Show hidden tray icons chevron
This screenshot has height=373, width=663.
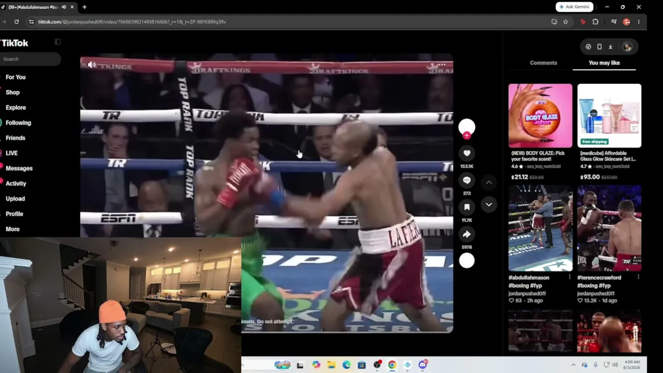(573, 365)
